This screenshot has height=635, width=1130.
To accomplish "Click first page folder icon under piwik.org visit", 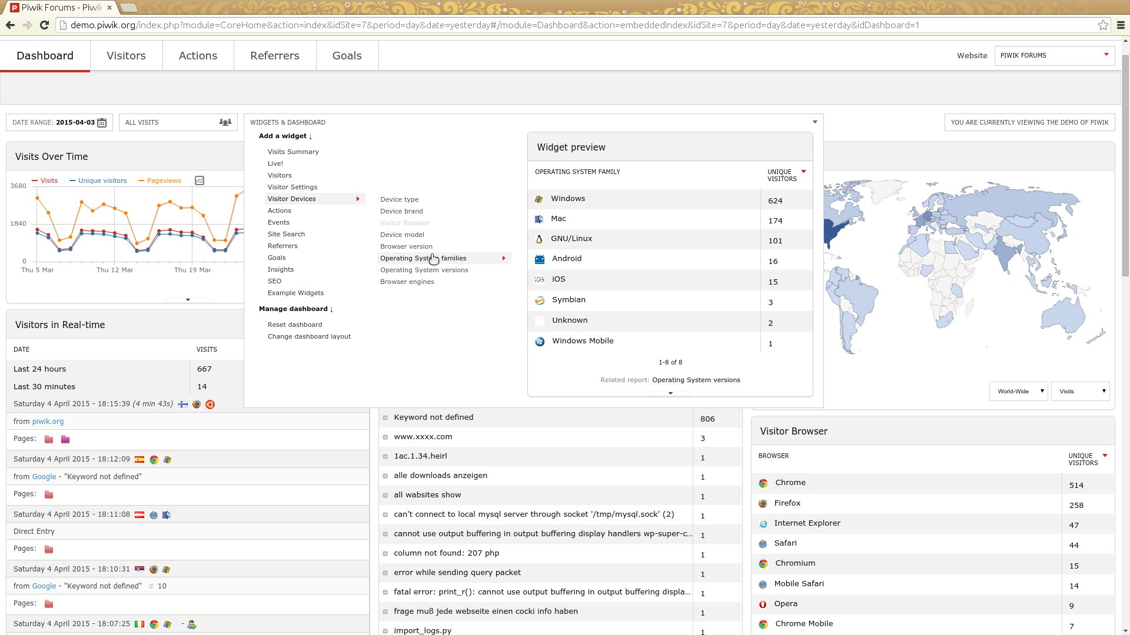I will pos(49,439).
